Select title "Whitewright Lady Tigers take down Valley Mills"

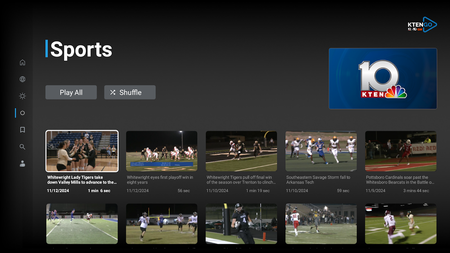point(82,180)
